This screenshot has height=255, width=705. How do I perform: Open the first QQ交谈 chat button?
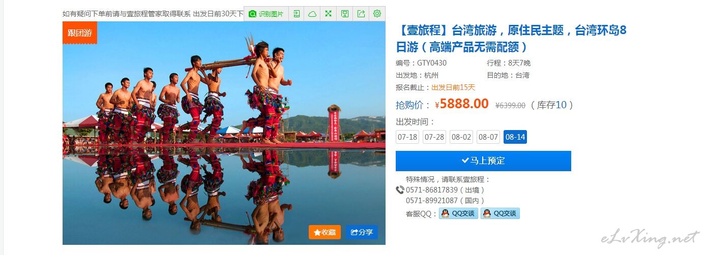click(458, 213)
